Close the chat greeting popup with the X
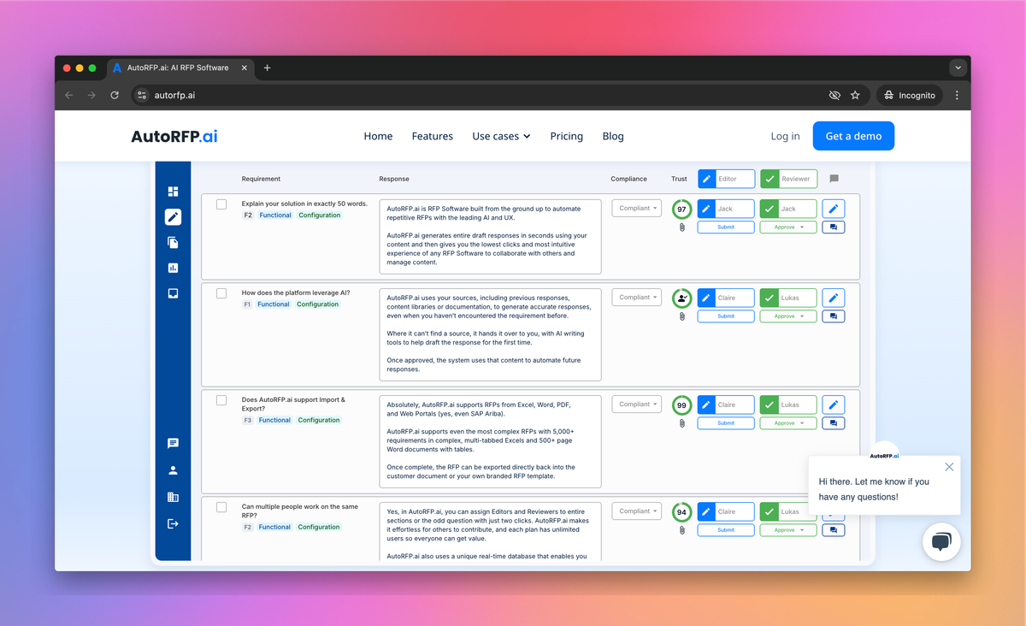This screenshot has height=626, width=1026. tap(949, 467)
